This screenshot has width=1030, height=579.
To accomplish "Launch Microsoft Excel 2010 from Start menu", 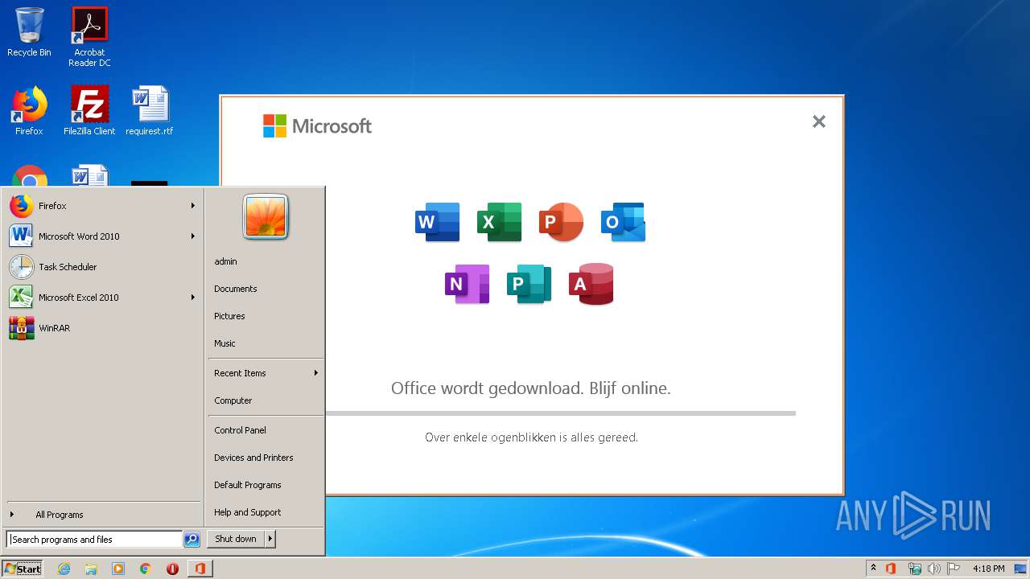I will coord(102,298).
